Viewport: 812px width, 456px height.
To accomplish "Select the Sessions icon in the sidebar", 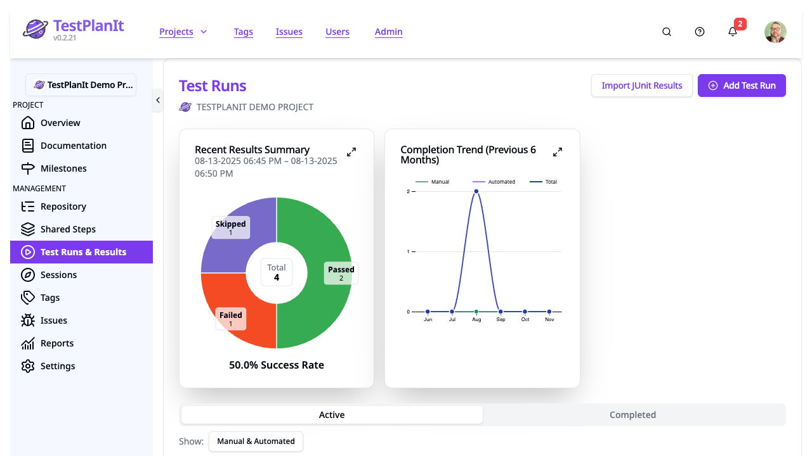I will pyautogui.click(x=28, y=274).
